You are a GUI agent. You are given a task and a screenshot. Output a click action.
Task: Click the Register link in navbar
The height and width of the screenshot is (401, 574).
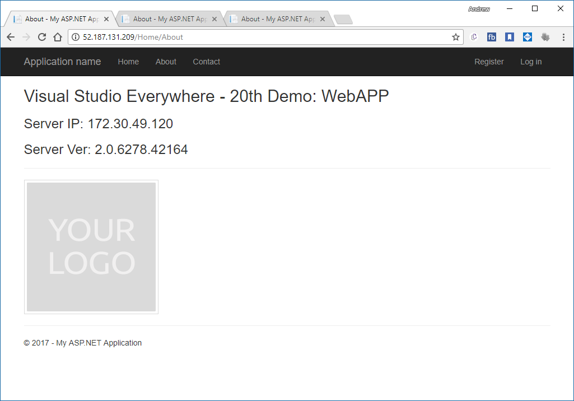pyautogui.click(x=489, y=62)
